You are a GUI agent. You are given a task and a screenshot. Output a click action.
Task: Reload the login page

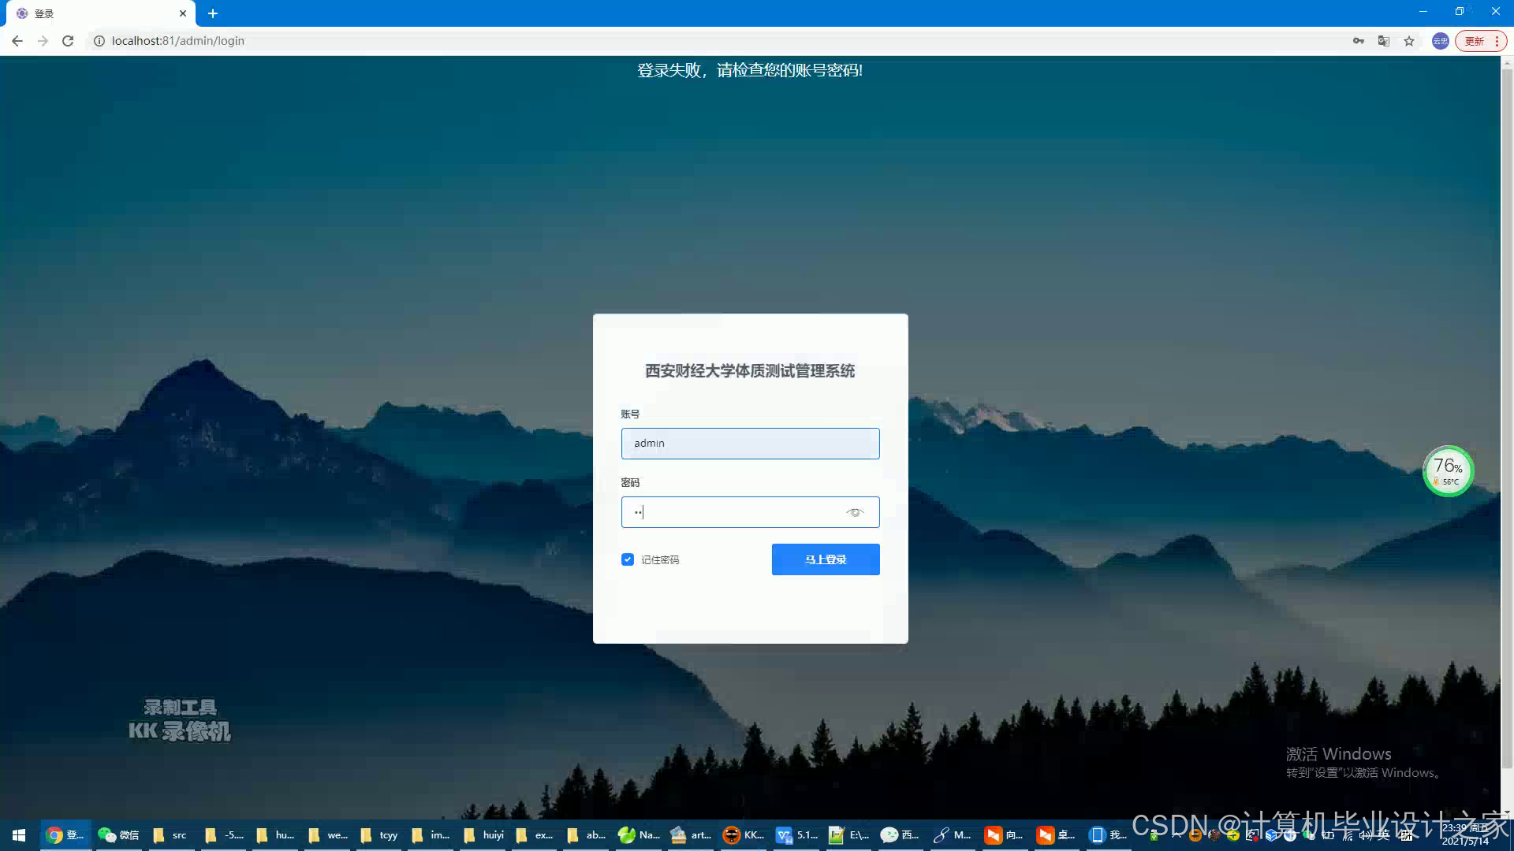[x=68, y=41]
